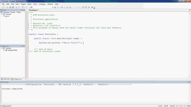
Task: Open the View menu
Action: click(17, 4)
